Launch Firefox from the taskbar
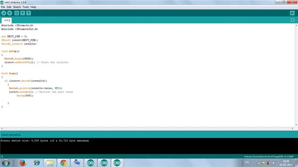This screenshot has width=298, height=167. (x=23, y=163)
